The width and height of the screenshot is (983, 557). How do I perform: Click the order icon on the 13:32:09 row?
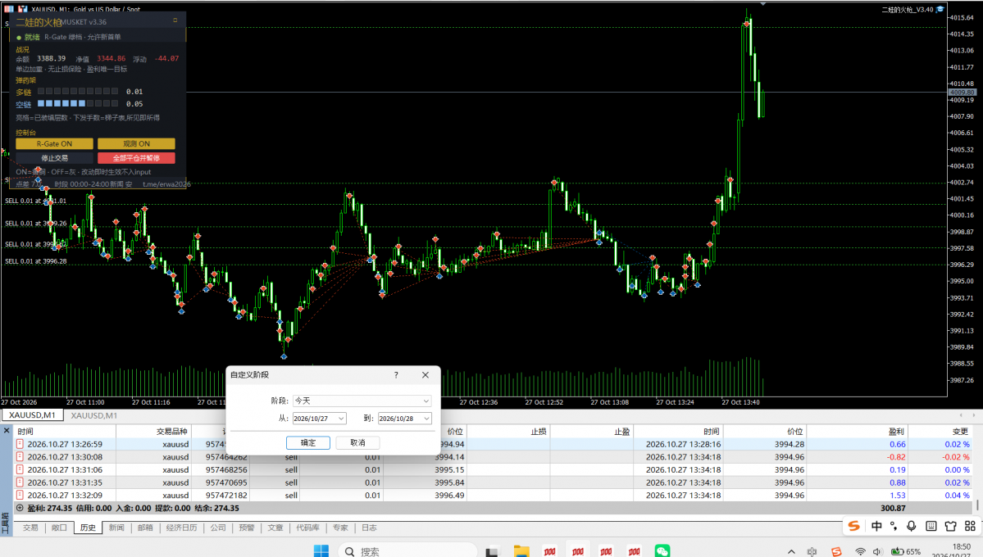[x=20, y=495]
